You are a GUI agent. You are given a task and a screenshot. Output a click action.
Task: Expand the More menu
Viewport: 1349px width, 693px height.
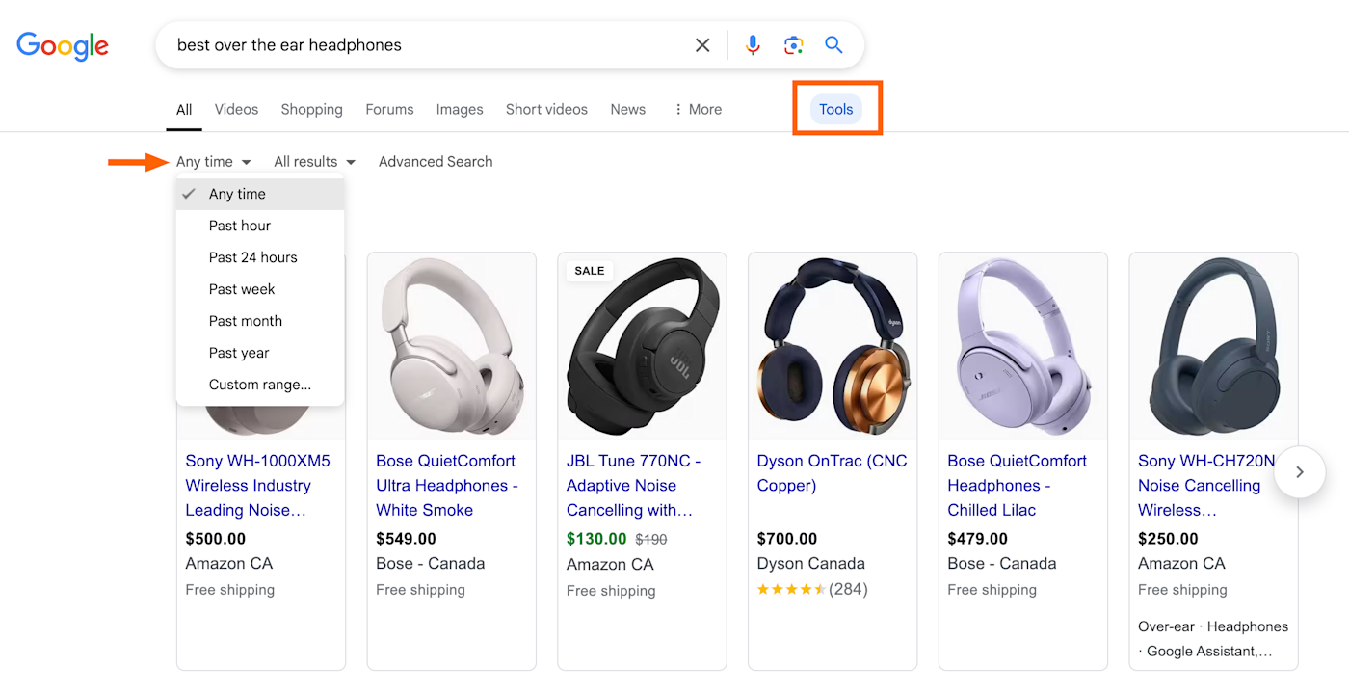[x=697, y=110]
